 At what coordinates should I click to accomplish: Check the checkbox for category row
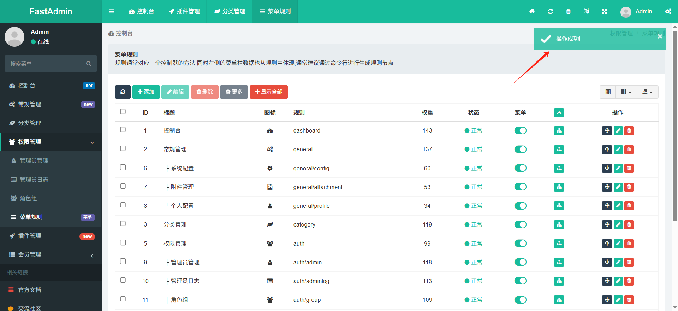tap(123, 224)
